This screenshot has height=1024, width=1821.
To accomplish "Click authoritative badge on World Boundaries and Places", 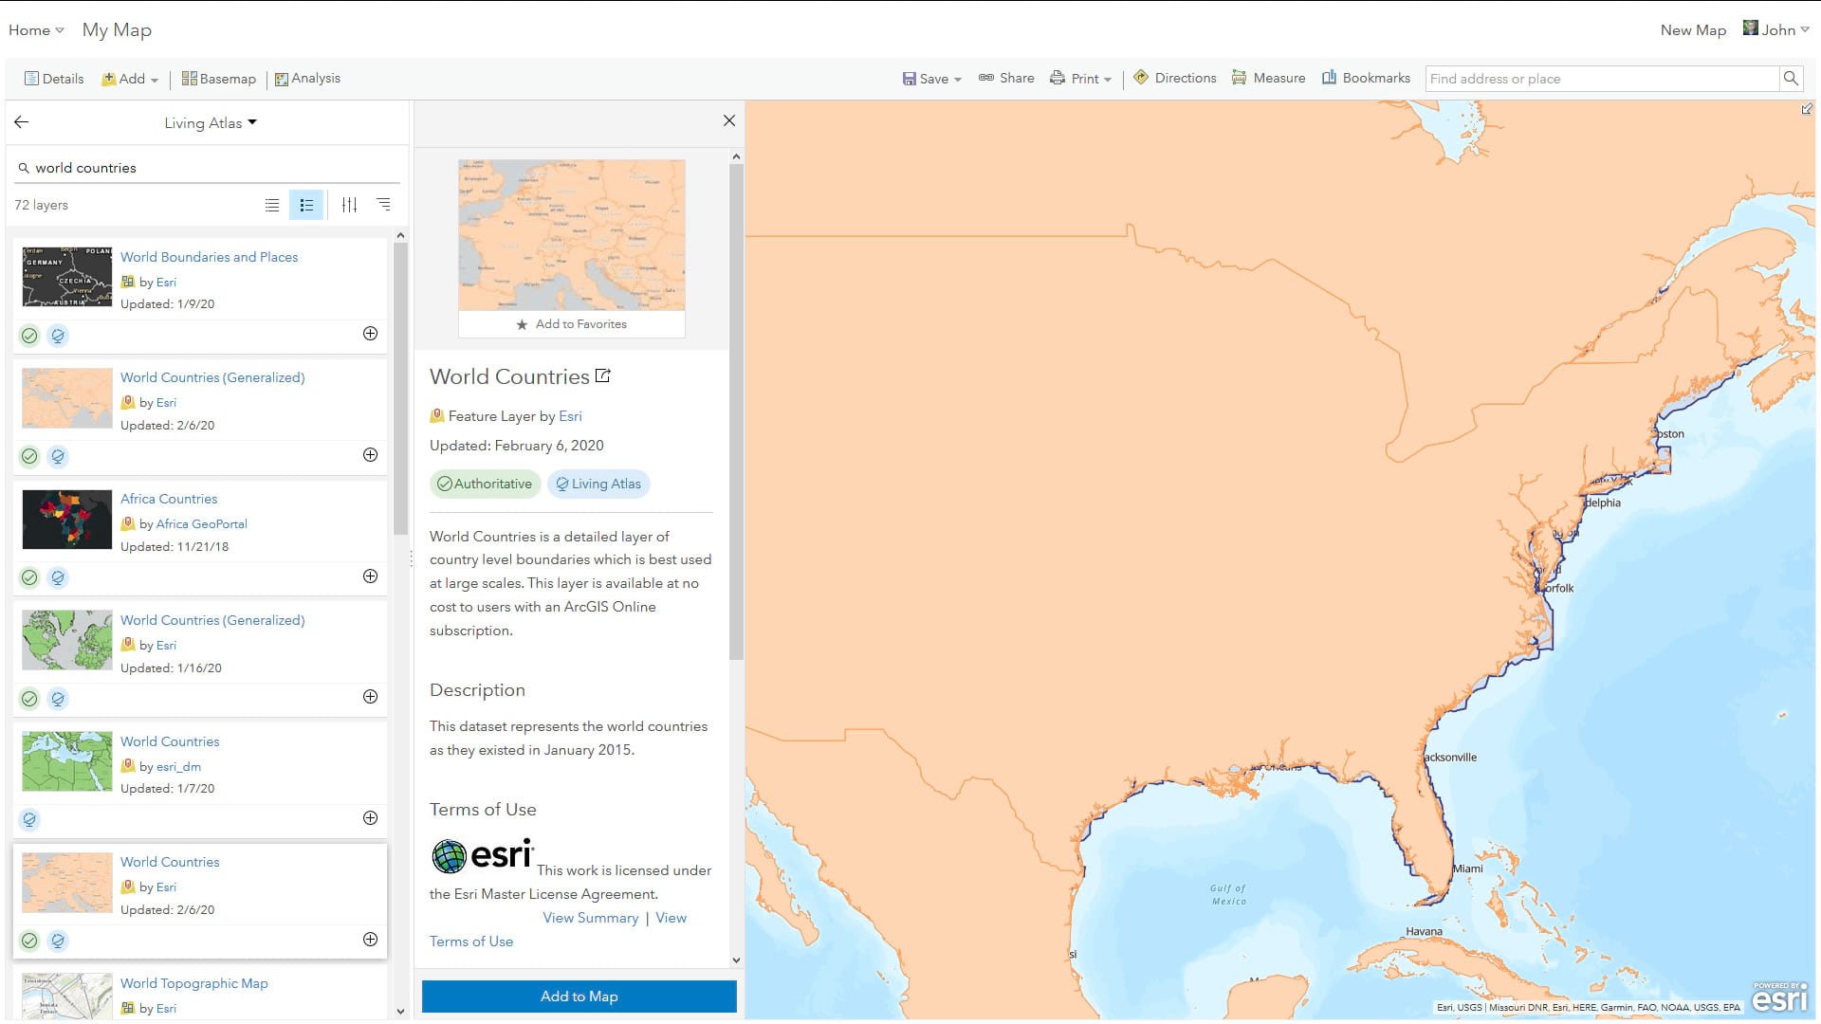I will click(29, 336).
